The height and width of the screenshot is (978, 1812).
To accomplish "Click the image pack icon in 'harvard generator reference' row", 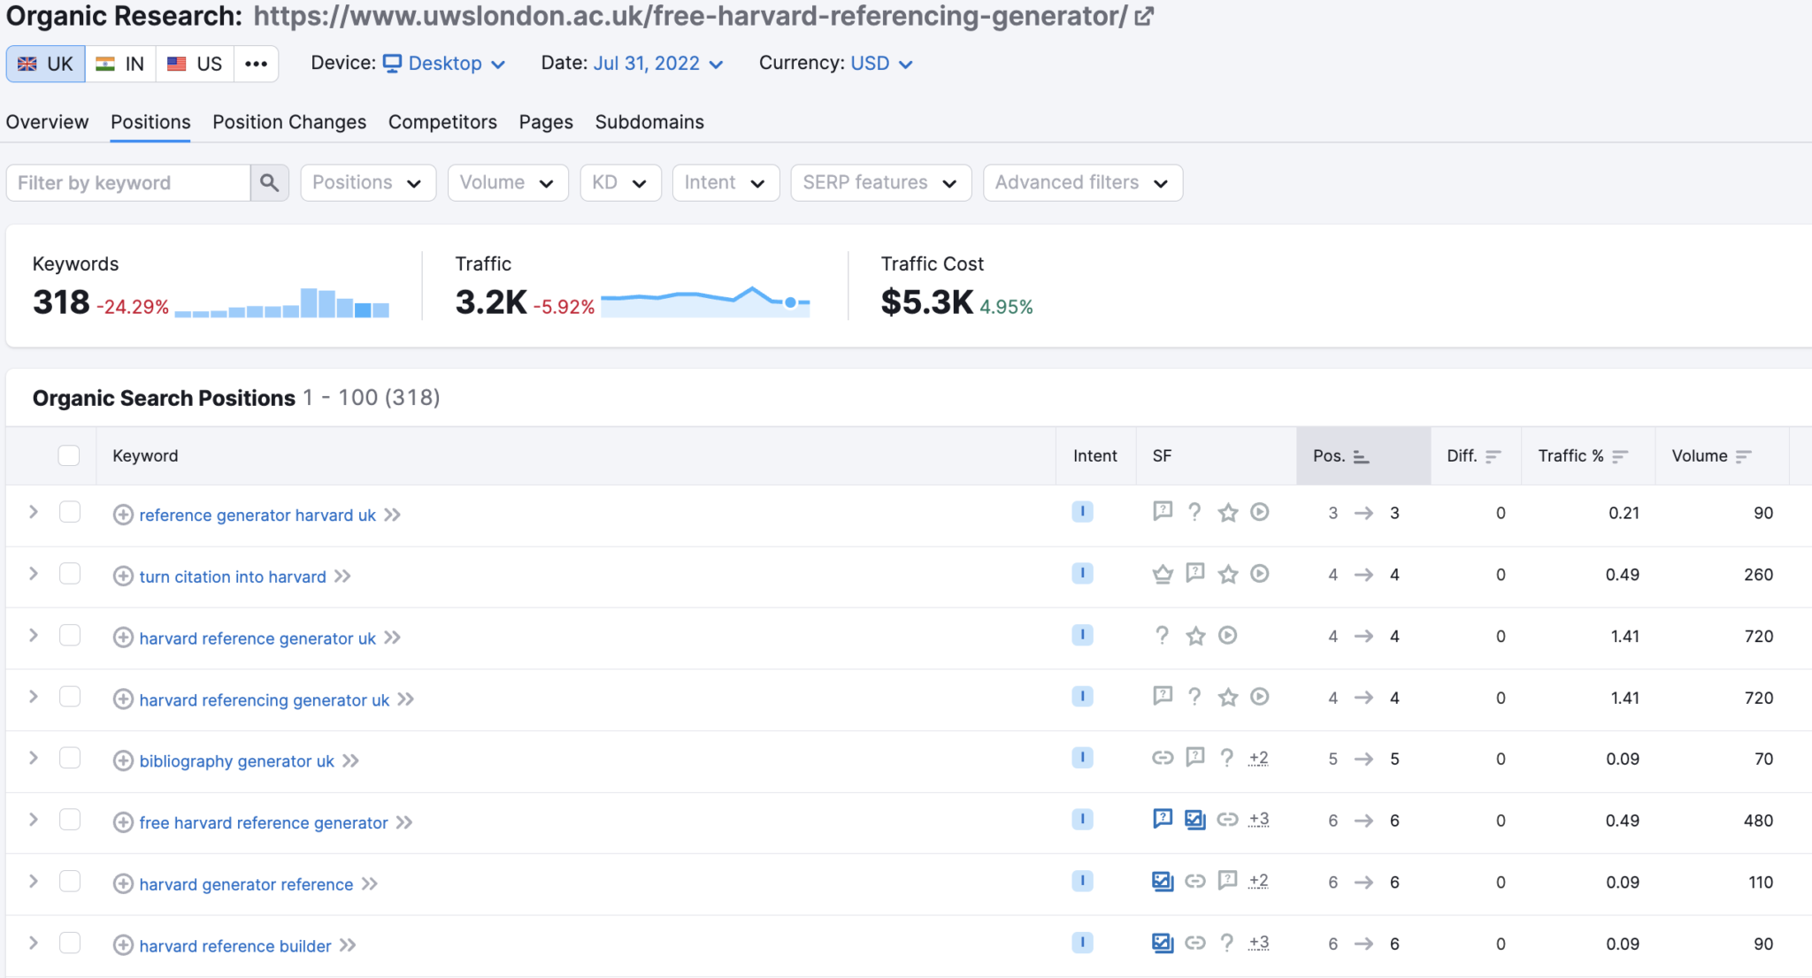I will click(x=1163, y=882).
